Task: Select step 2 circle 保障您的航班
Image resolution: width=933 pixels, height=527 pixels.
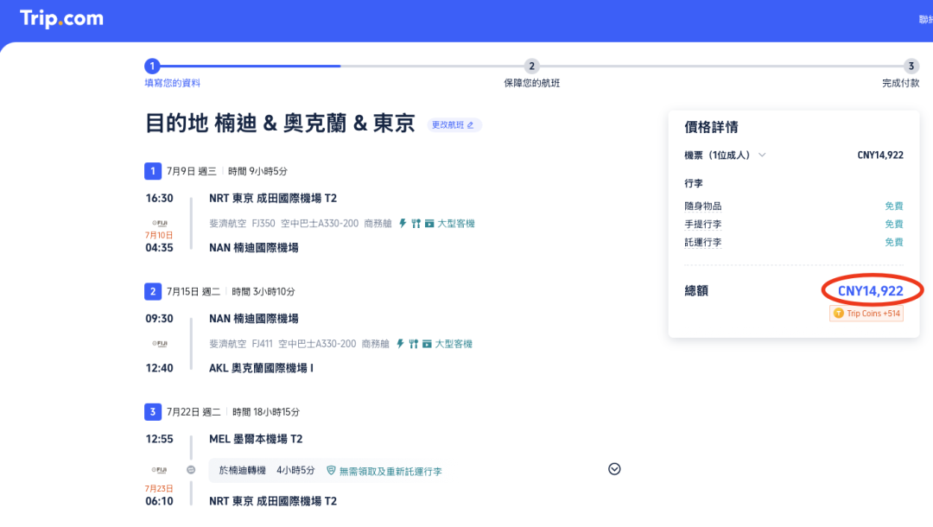Action: click(x=531, y=66)
